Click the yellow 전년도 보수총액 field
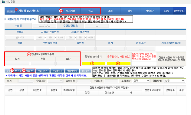191x115 pixels. [93, 63]
